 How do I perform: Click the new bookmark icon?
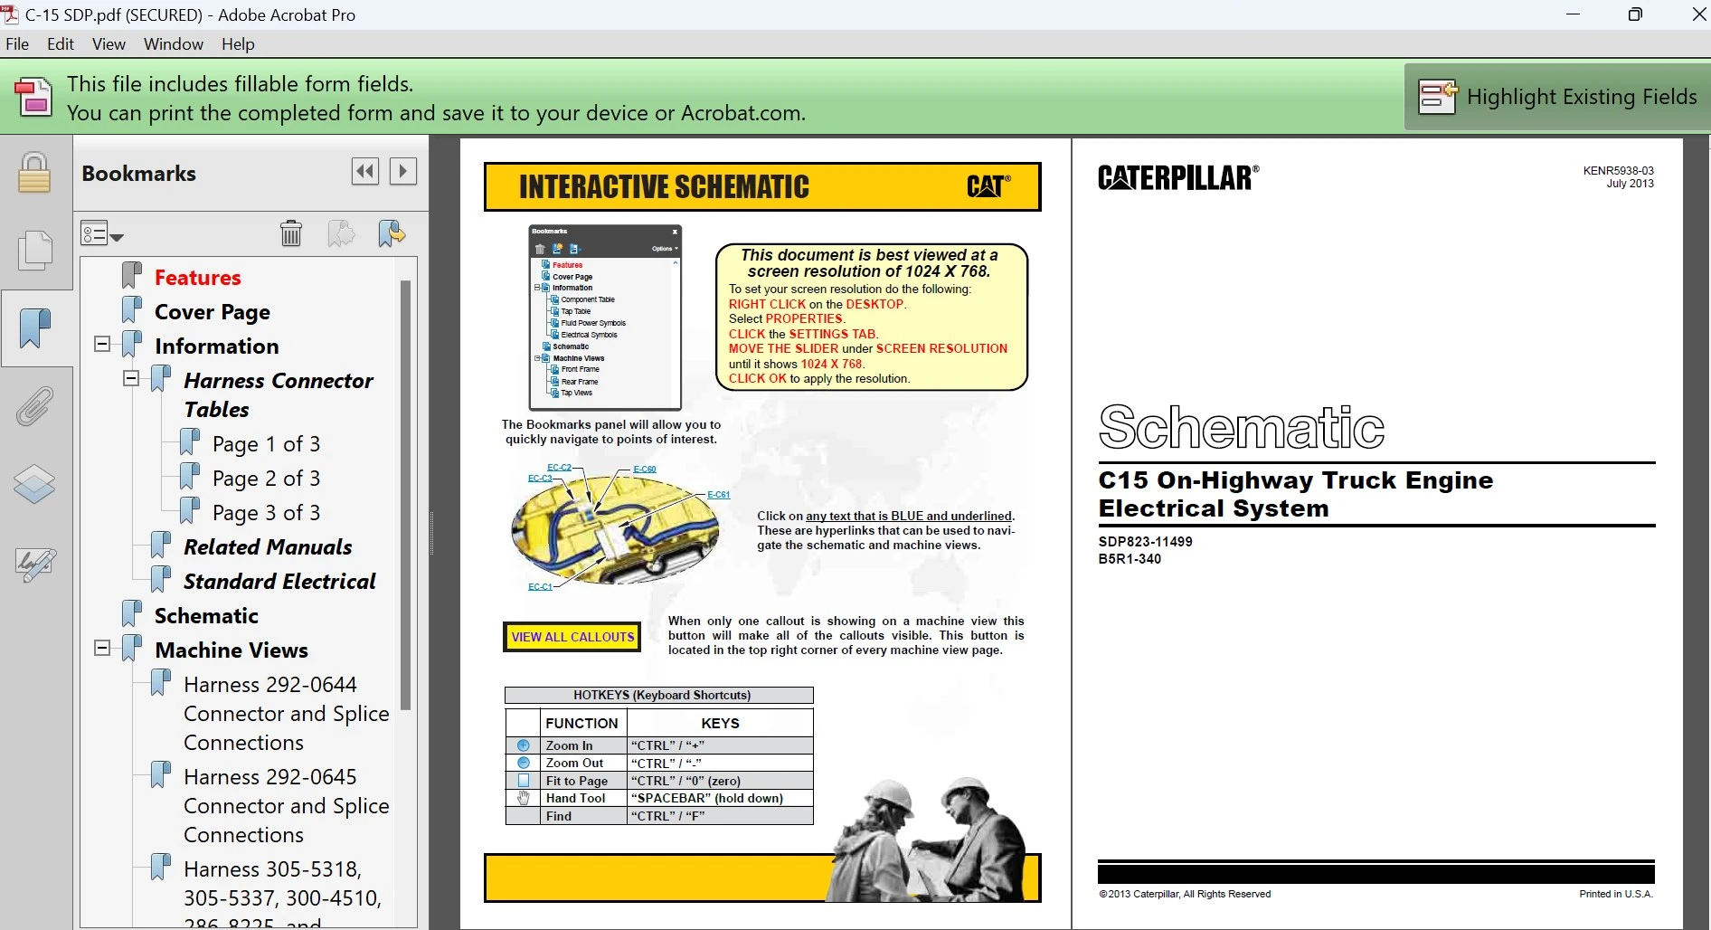click(341, 233)
